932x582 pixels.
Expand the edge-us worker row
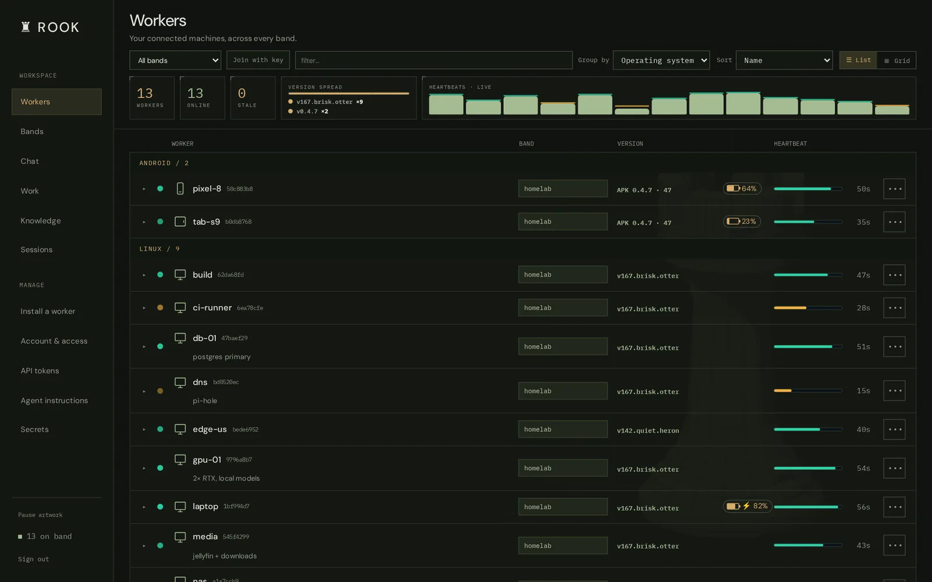[x=144, y=430]
